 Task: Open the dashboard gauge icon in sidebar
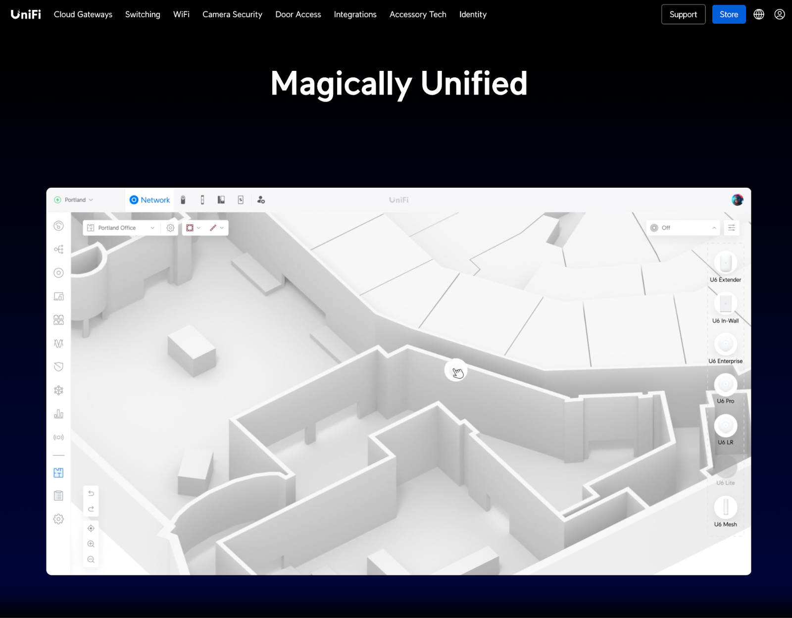point(58,226)
